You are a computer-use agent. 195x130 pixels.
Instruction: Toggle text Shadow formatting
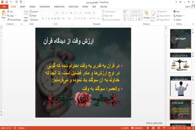(52, 19)
